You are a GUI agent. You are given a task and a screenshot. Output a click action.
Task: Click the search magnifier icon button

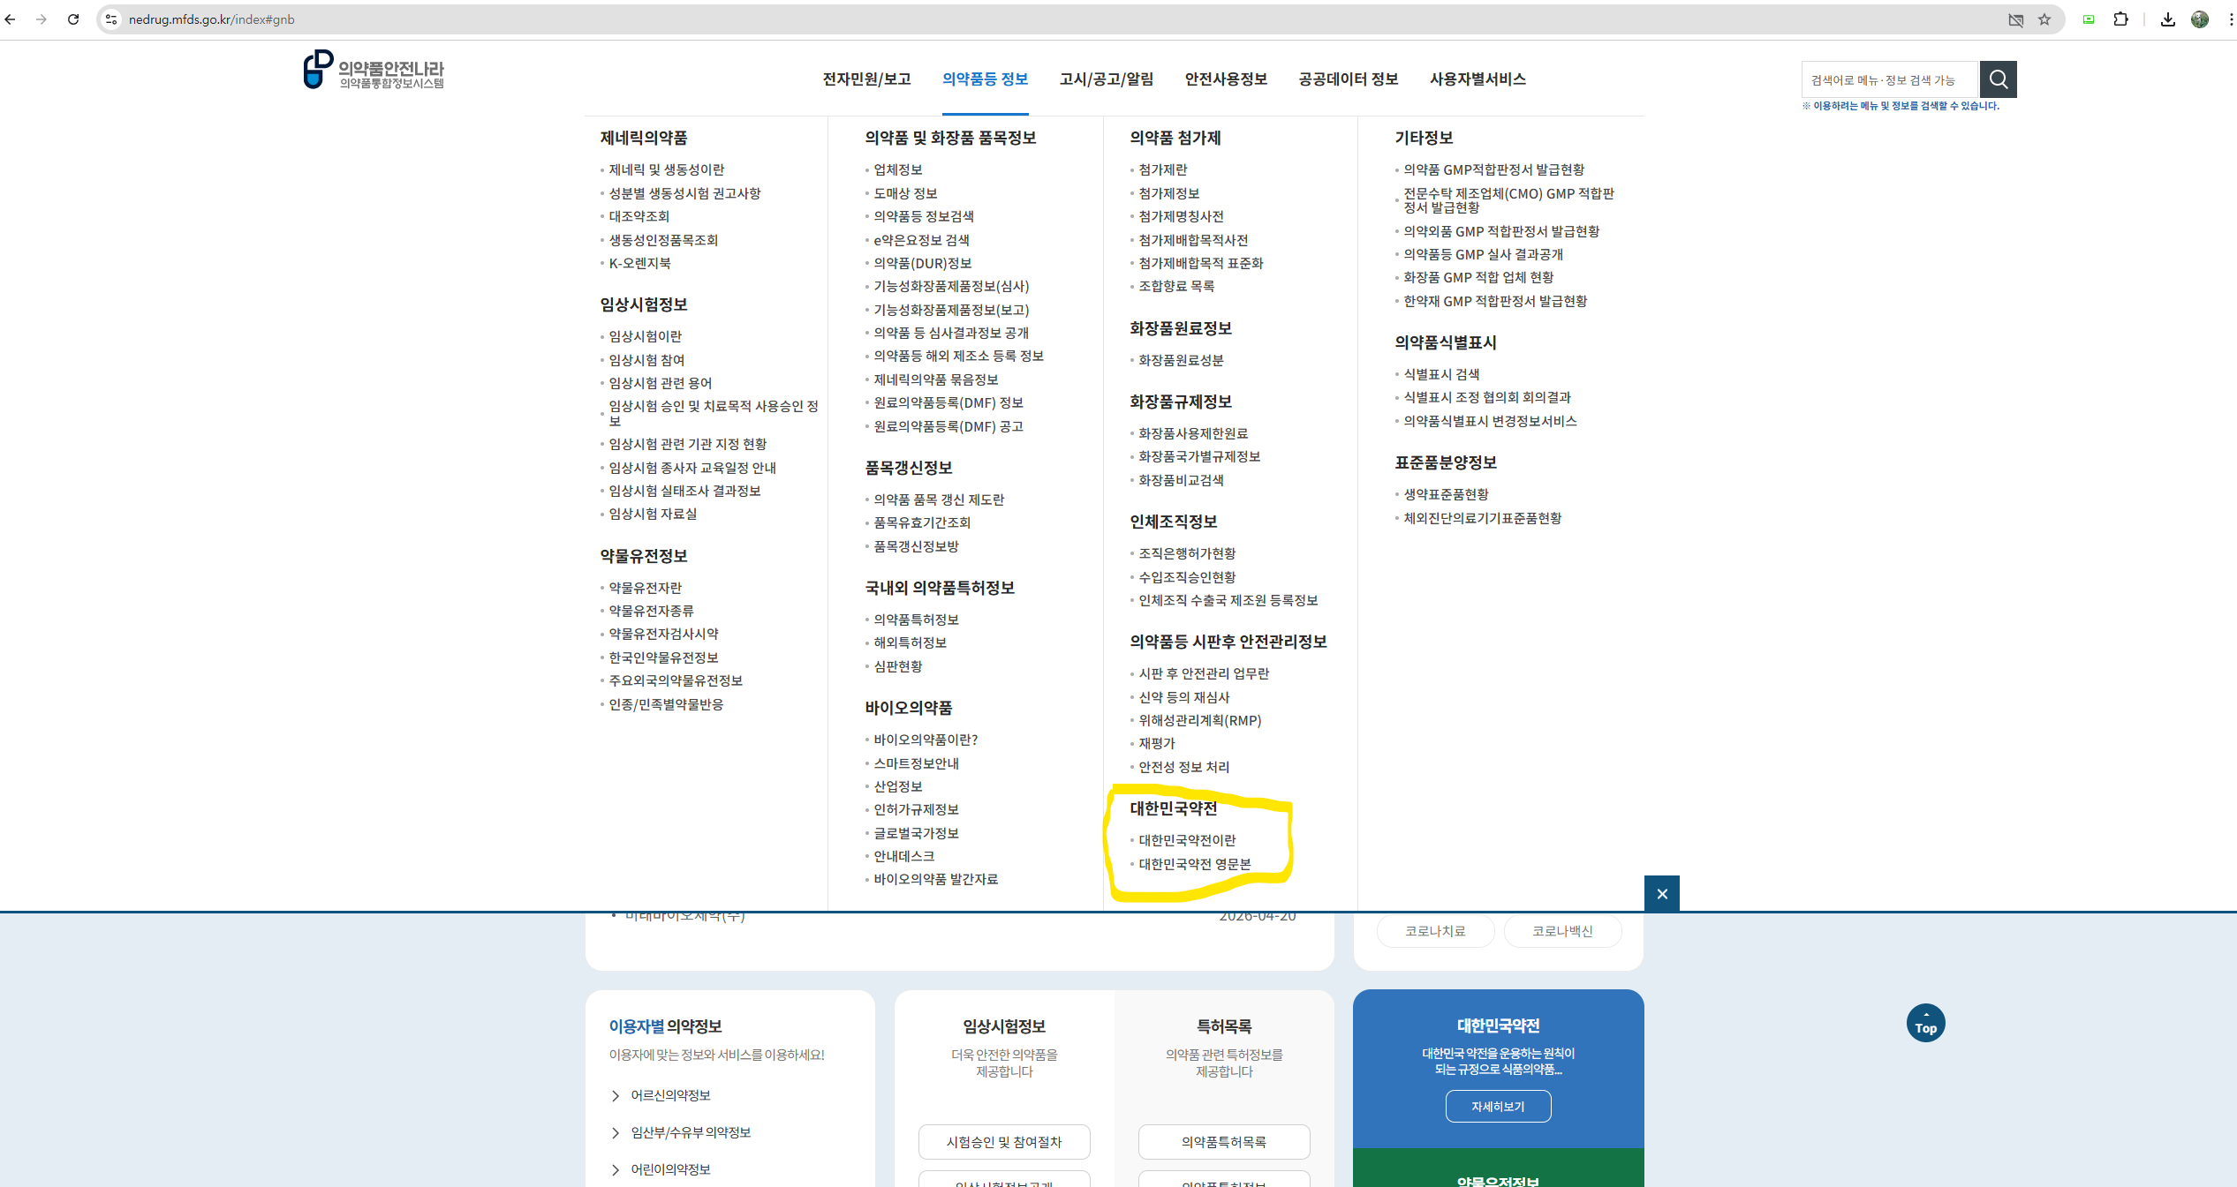click(1998, 79)
